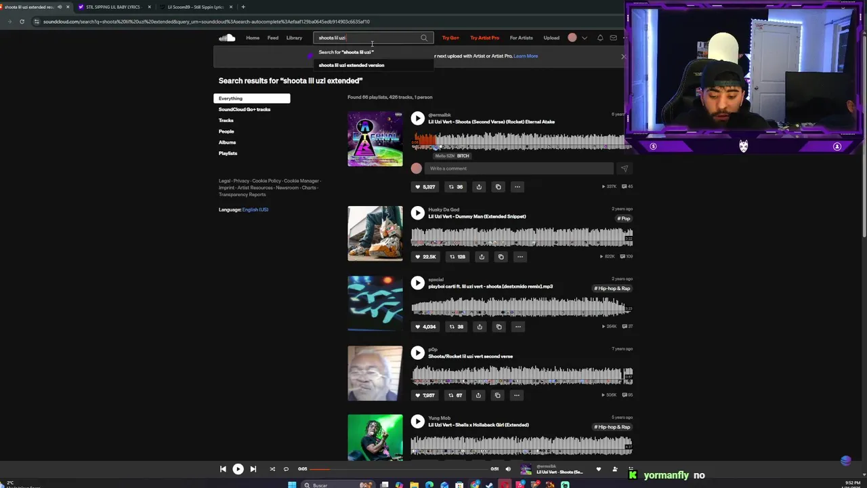Viewport: 867px width, 488px height.
Task: Share the Shoota/Rocket second verse track
Action: pyautogui.click(x=478, y=395)
